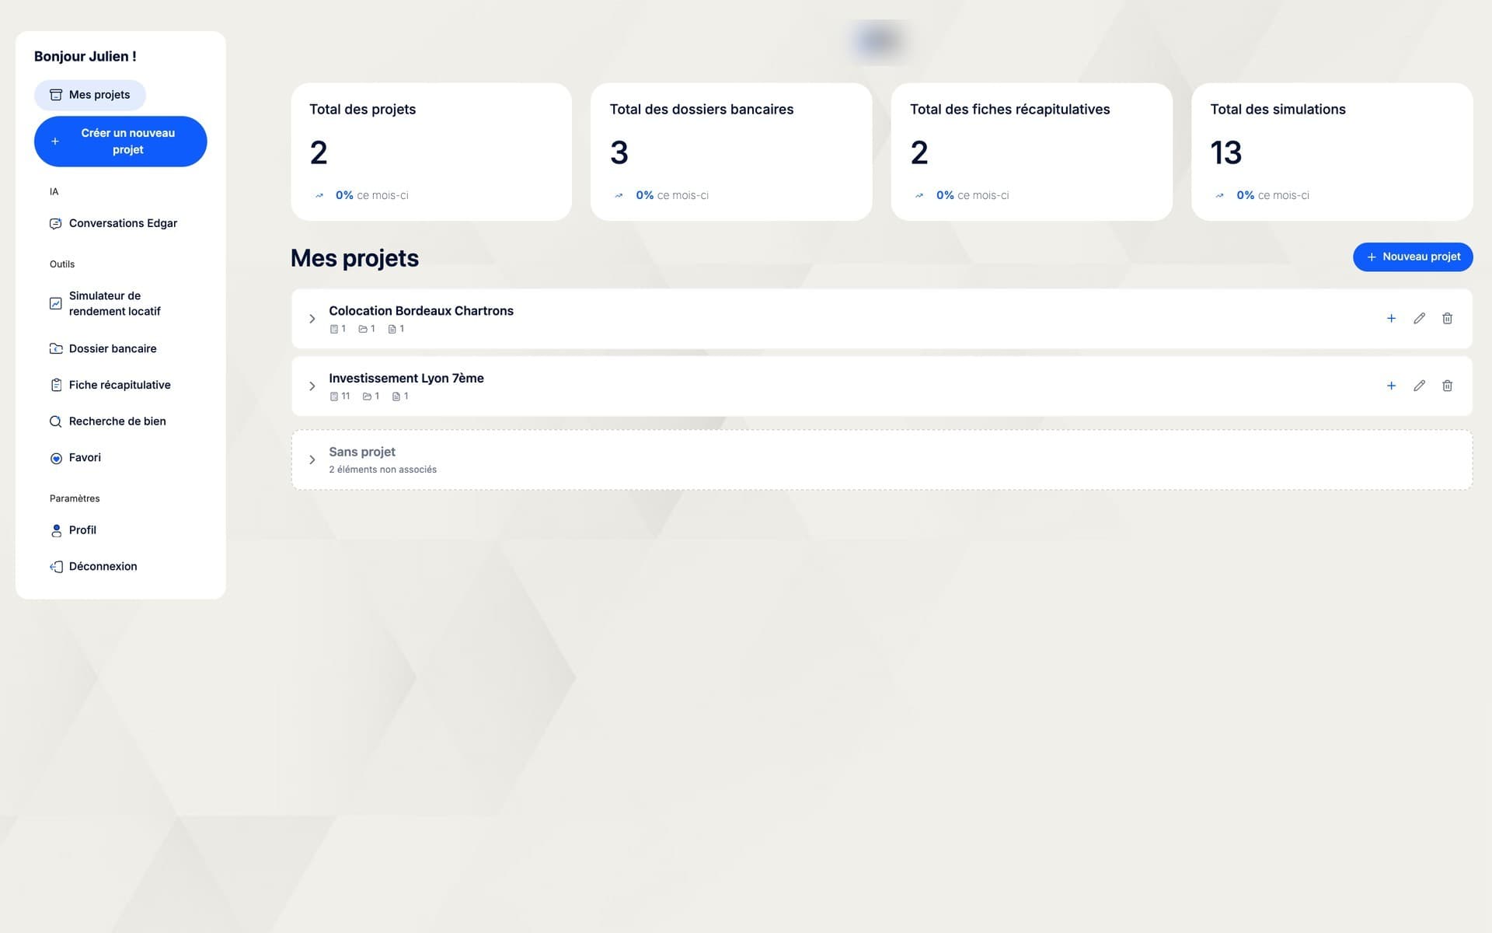
Task: Click the Profil user icon
Action: [56, 531]
